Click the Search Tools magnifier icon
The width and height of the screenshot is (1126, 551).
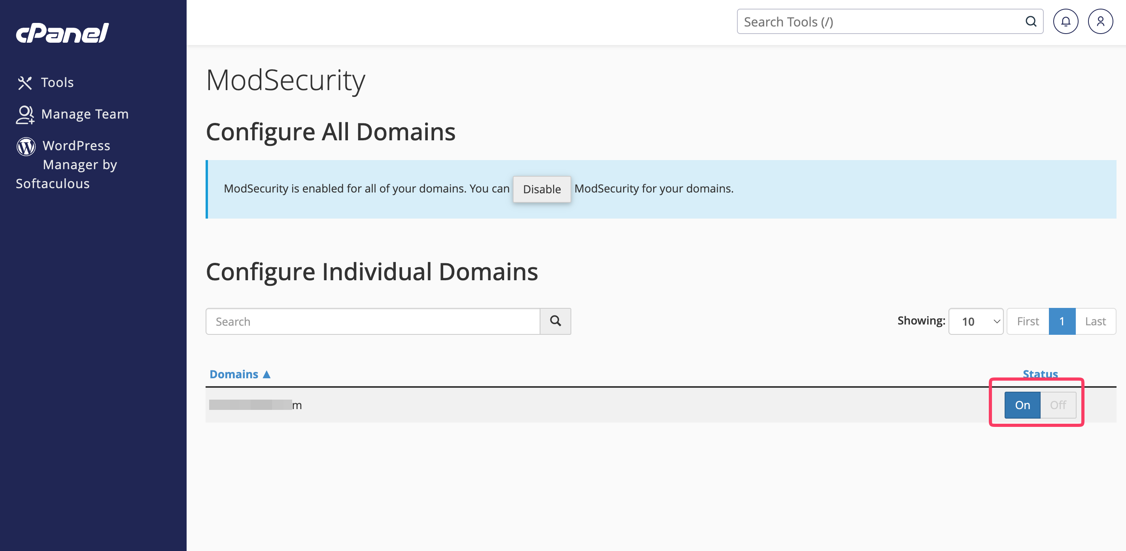[1031, 21]
